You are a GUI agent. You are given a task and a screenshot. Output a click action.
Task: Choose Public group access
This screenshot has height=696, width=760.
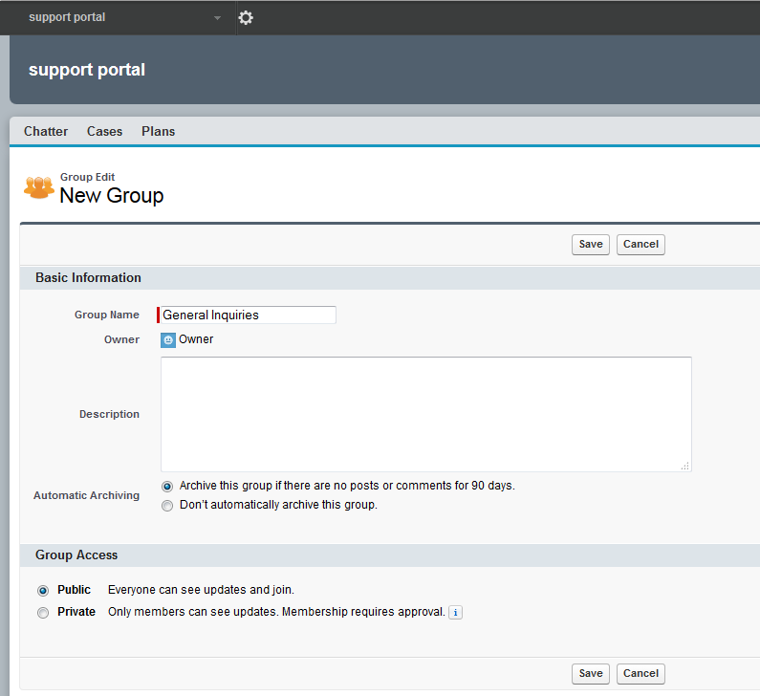pyautogui.click(x=43, y=591)
